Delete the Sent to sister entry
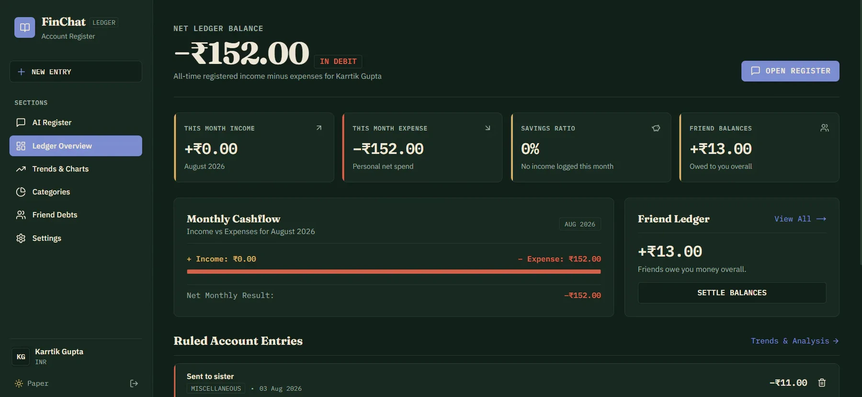Screen dimensions: 862x397 [822, 383]
